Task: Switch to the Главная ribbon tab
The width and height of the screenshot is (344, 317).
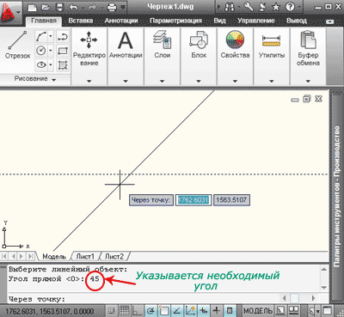Action: pyautogui.click(x=44, y=21)
